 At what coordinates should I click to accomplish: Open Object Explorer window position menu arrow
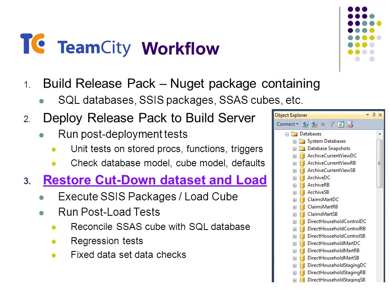(367, 115)
